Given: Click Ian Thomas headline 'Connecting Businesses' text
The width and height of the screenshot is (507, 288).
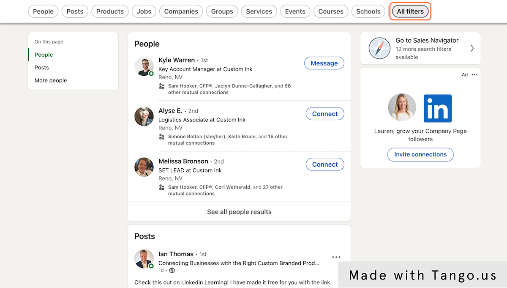Looking at the screenshot, I should (x=239, y=263).
